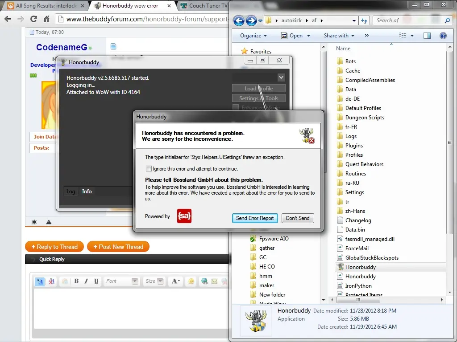
Task: Select the Honorbuddy application file icon
Action: [340, 267]
